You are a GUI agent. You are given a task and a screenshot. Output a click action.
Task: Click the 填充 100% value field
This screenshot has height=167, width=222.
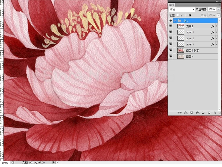[x=212, y=15]
